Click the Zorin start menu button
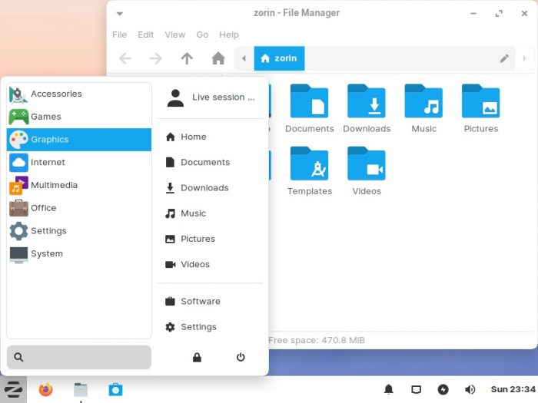This screenshot has height=403, width=538. point(13,389)
